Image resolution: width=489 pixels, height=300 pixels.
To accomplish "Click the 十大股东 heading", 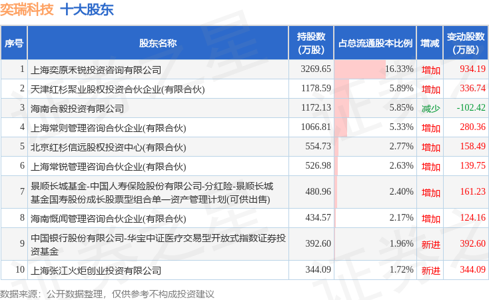I will tap(87, 9).
